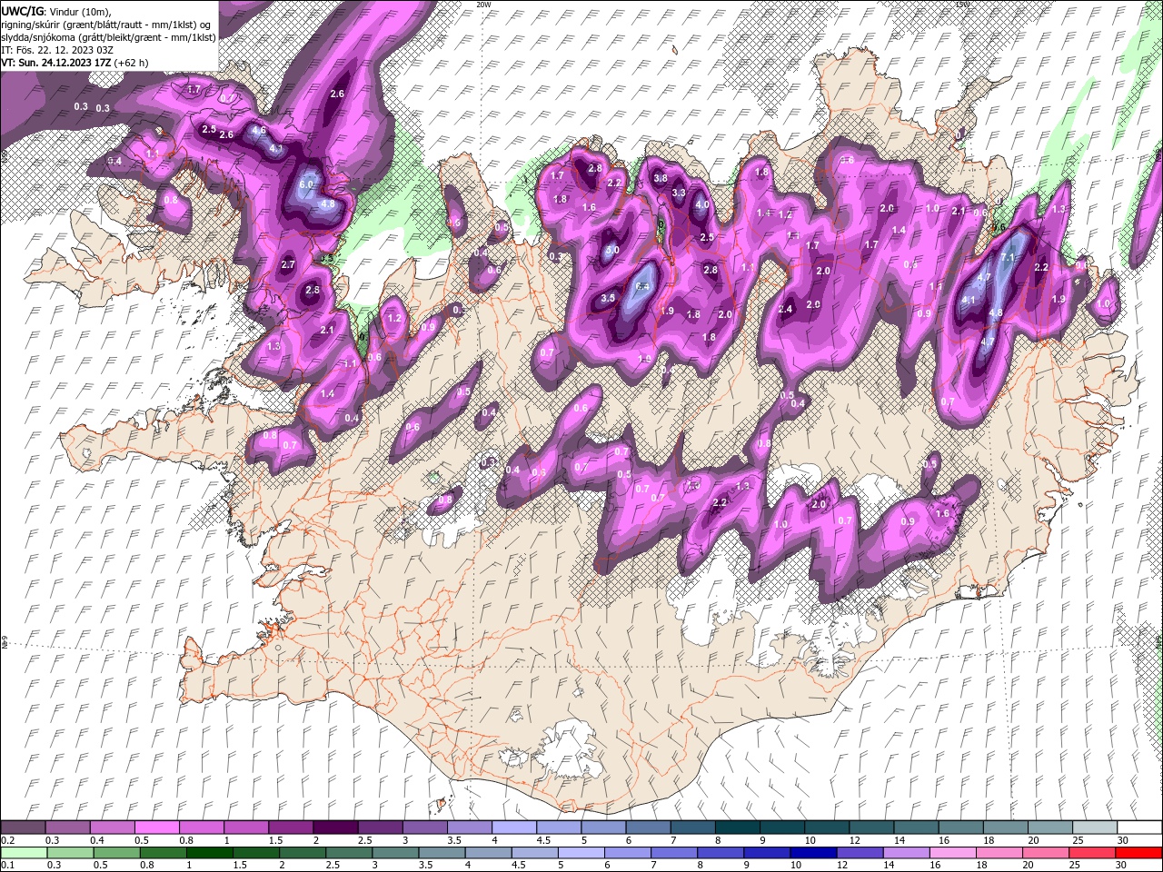Screen dimensions: 1163x872
Task: Click the violet 12–14 swatch in lower scale
Action: [x=860, y=853]
